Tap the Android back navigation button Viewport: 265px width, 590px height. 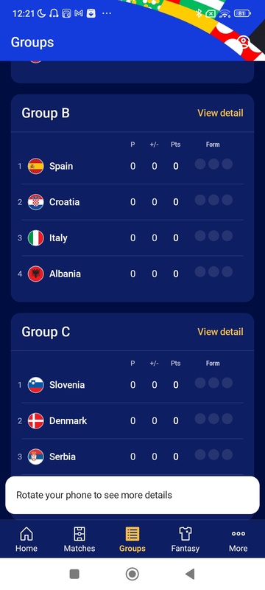190,574
